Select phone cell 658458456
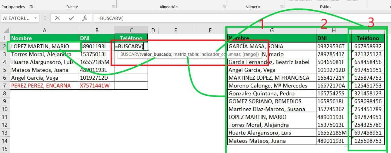Screen dimensions: 391x153 (x=368, y=62)
